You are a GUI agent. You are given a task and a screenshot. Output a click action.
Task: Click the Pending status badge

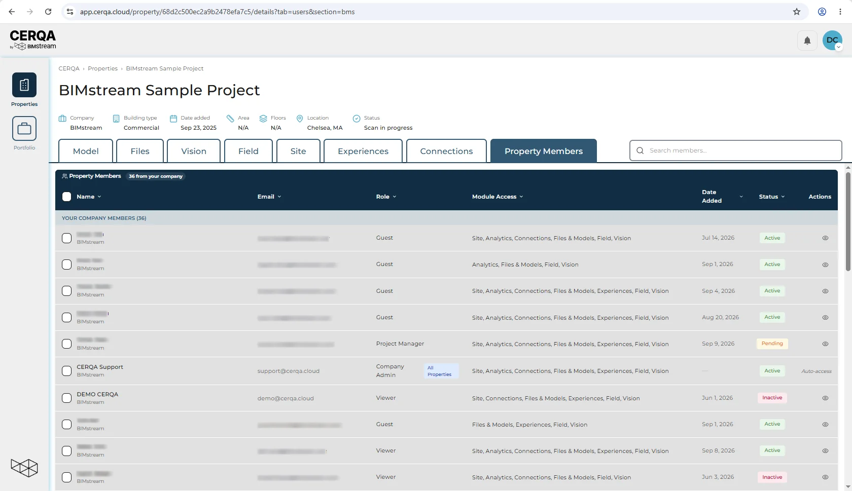pos(772,344)
